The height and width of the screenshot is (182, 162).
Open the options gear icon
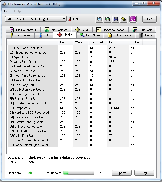(124, 19)
